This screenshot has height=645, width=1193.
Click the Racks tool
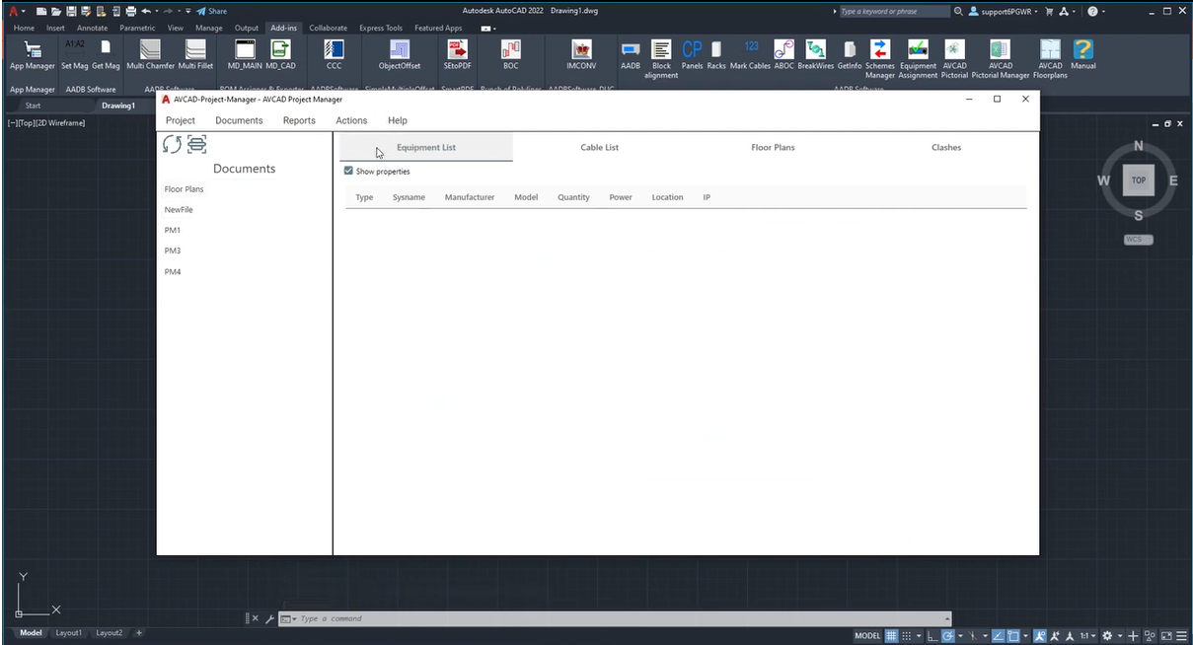point(716,55)
